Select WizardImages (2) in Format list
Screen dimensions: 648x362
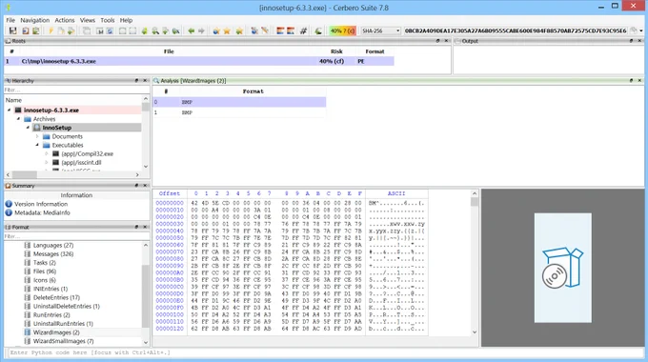pos(56,332)
